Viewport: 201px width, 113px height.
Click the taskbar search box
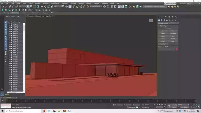(x=23, y=111)
